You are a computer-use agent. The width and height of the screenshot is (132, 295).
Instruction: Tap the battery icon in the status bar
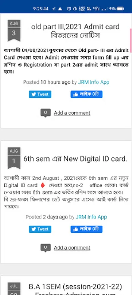(x=120, y=9)
